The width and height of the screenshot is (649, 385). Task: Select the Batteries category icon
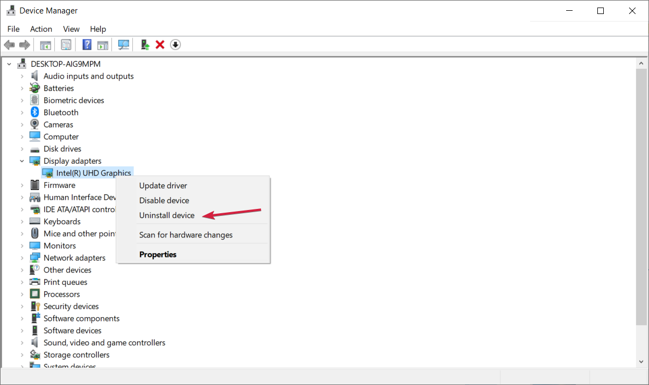point(35,88)
